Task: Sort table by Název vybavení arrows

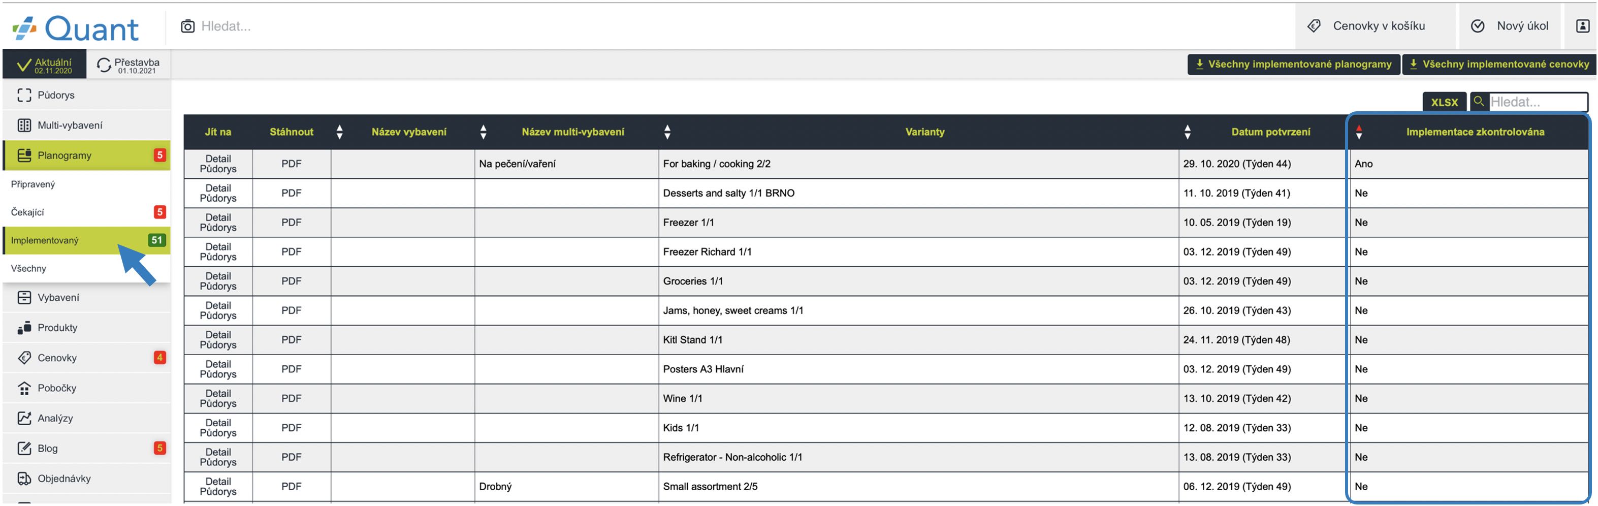Action: pos(339,132)
